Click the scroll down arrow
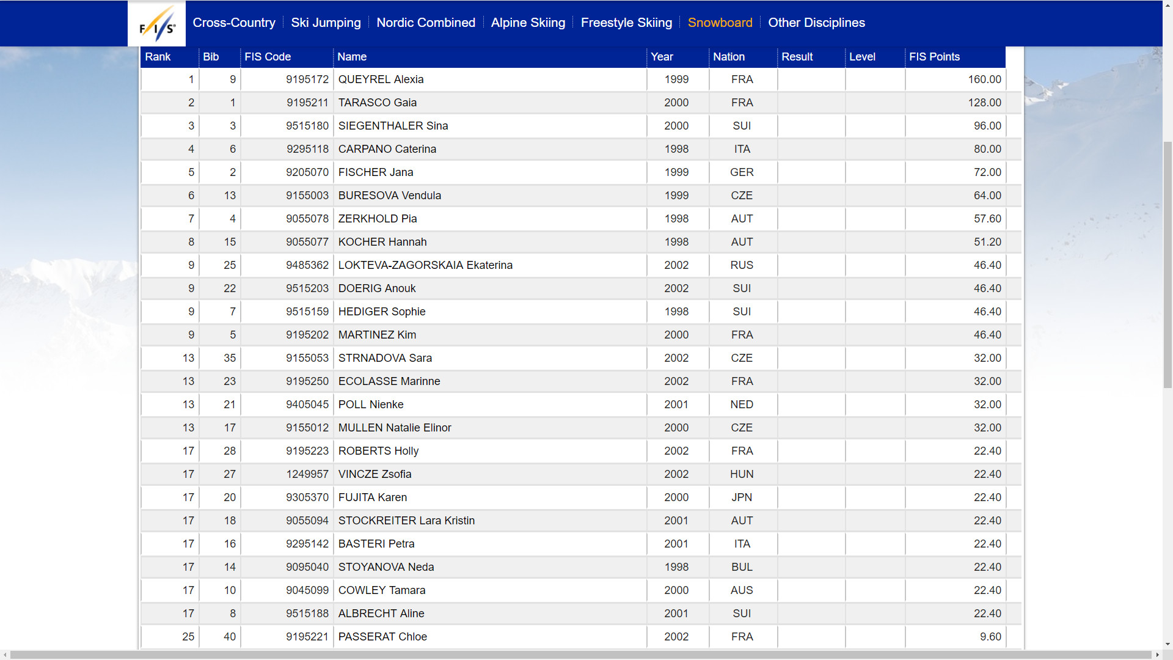 click(x=1168, y=644)
